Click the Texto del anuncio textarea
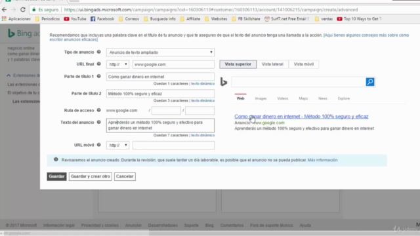420x236 pixels. click(x=160, y=125)
